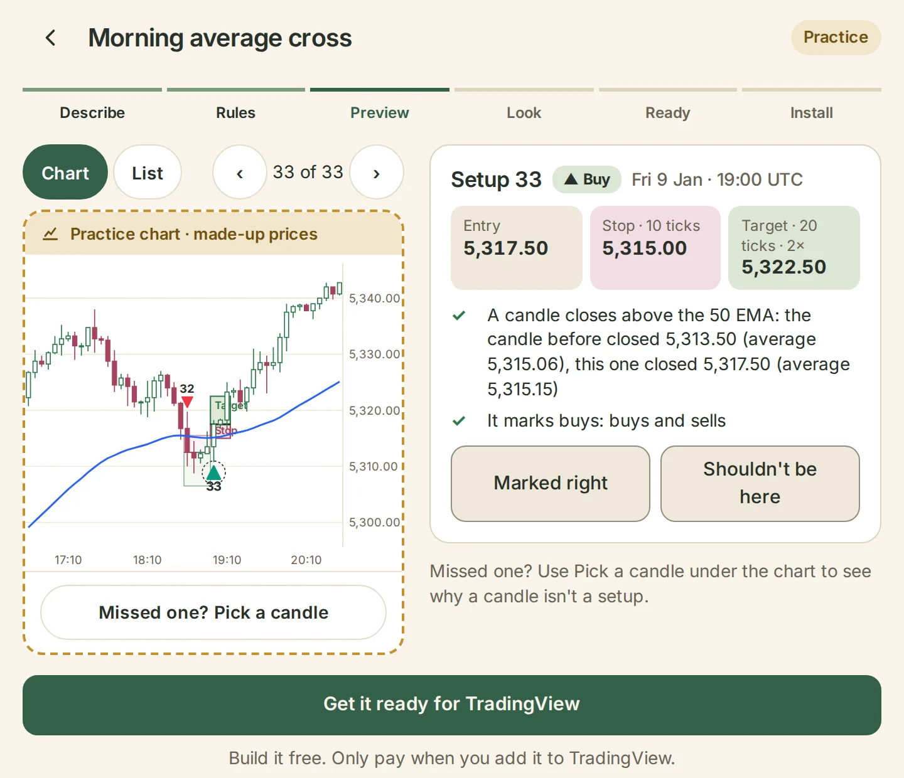
Task: Click the 'Shouldn't be here' button
Action: tap(760, 483)
